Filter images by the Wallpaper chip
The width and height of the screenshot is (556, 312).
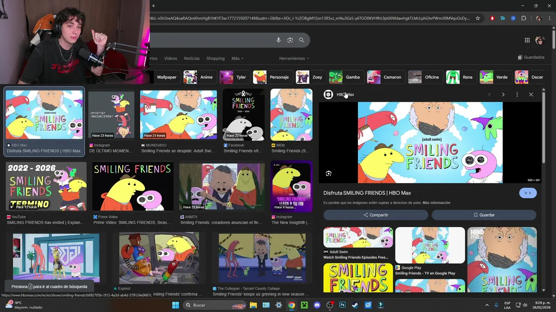tap(167, 77)
